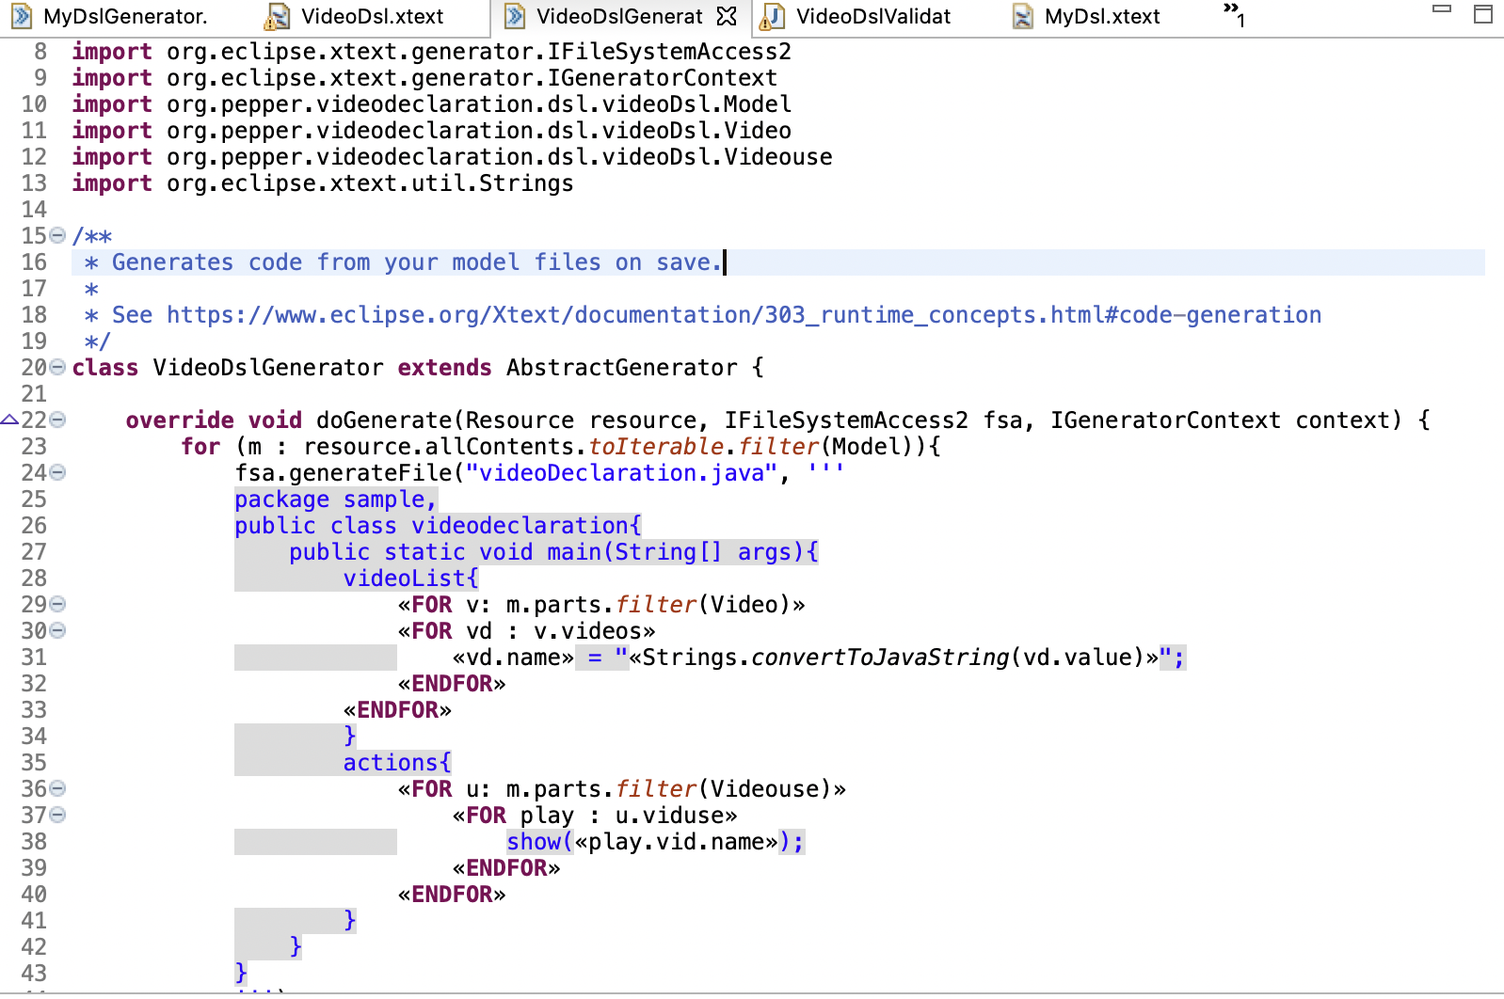Collapse the fsa.generateFile block at line 24
This screenshot has height=999, width=1504.
57,472
